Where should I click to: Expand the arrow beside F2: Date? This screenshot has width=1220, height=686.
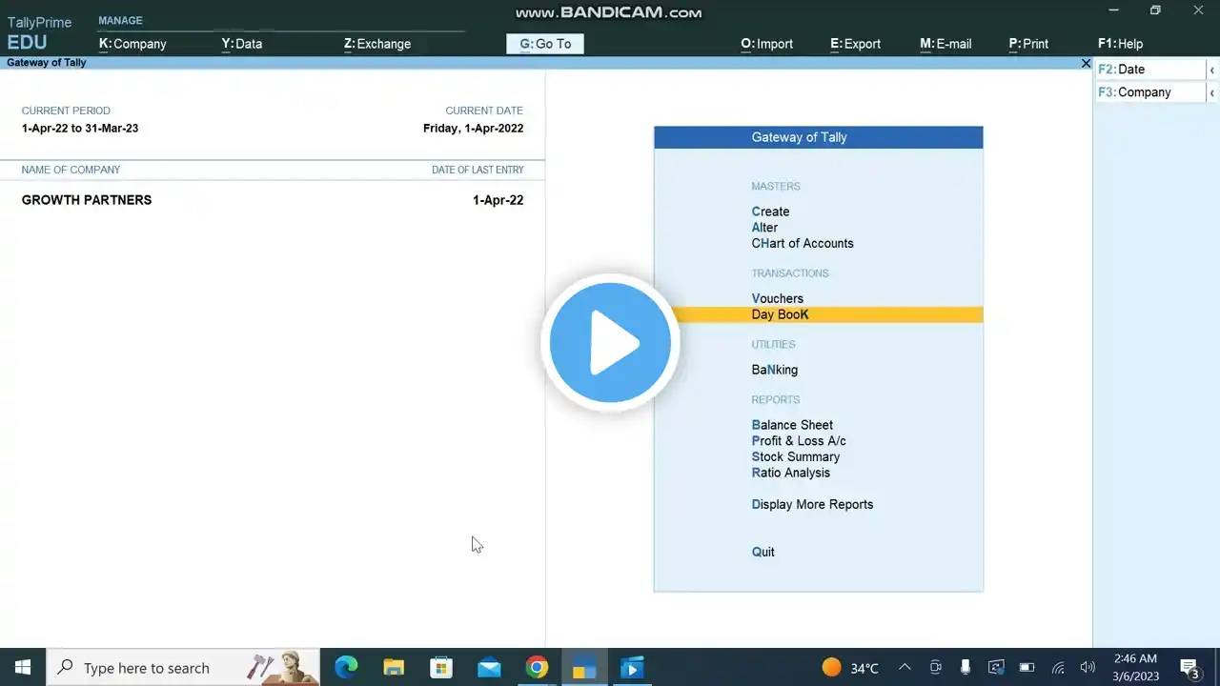[x=1211, y=70]
